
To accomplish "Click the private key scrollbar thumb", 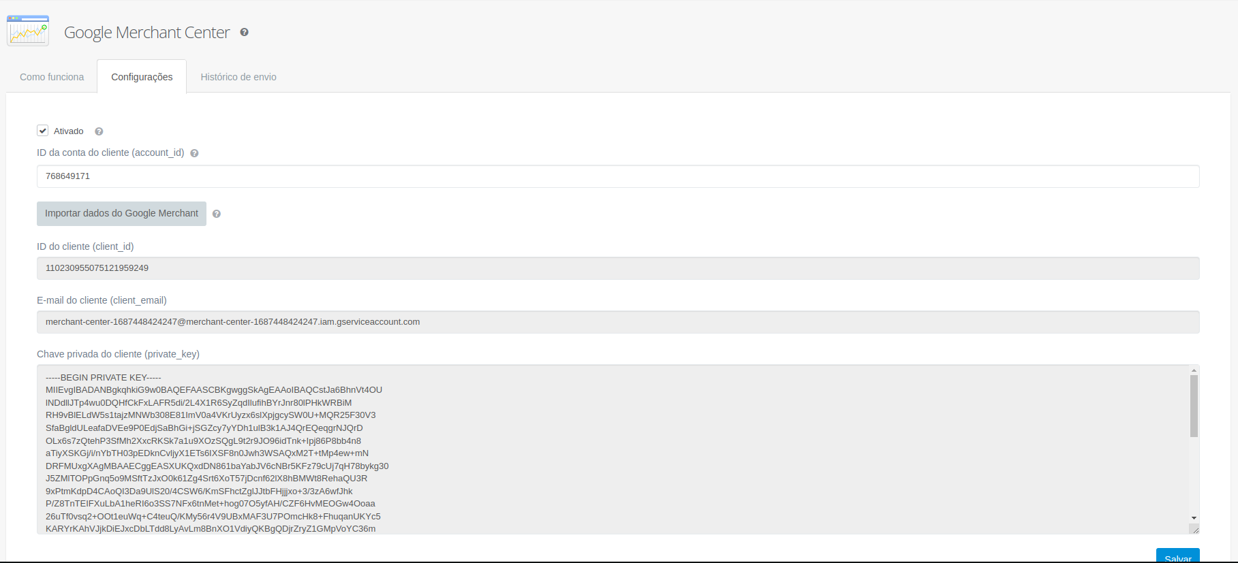I will (x=1194, y=406).
